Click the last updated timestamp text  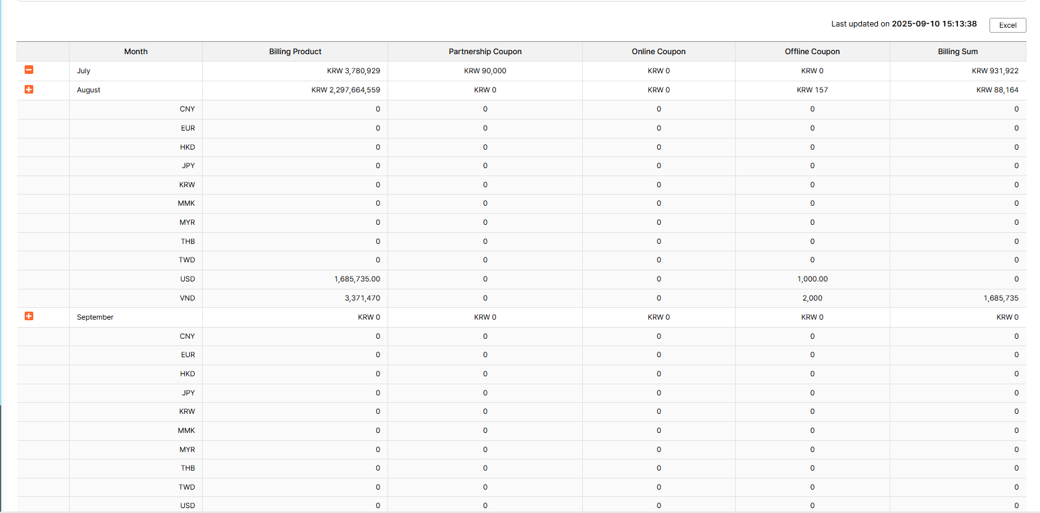[904, 24]
